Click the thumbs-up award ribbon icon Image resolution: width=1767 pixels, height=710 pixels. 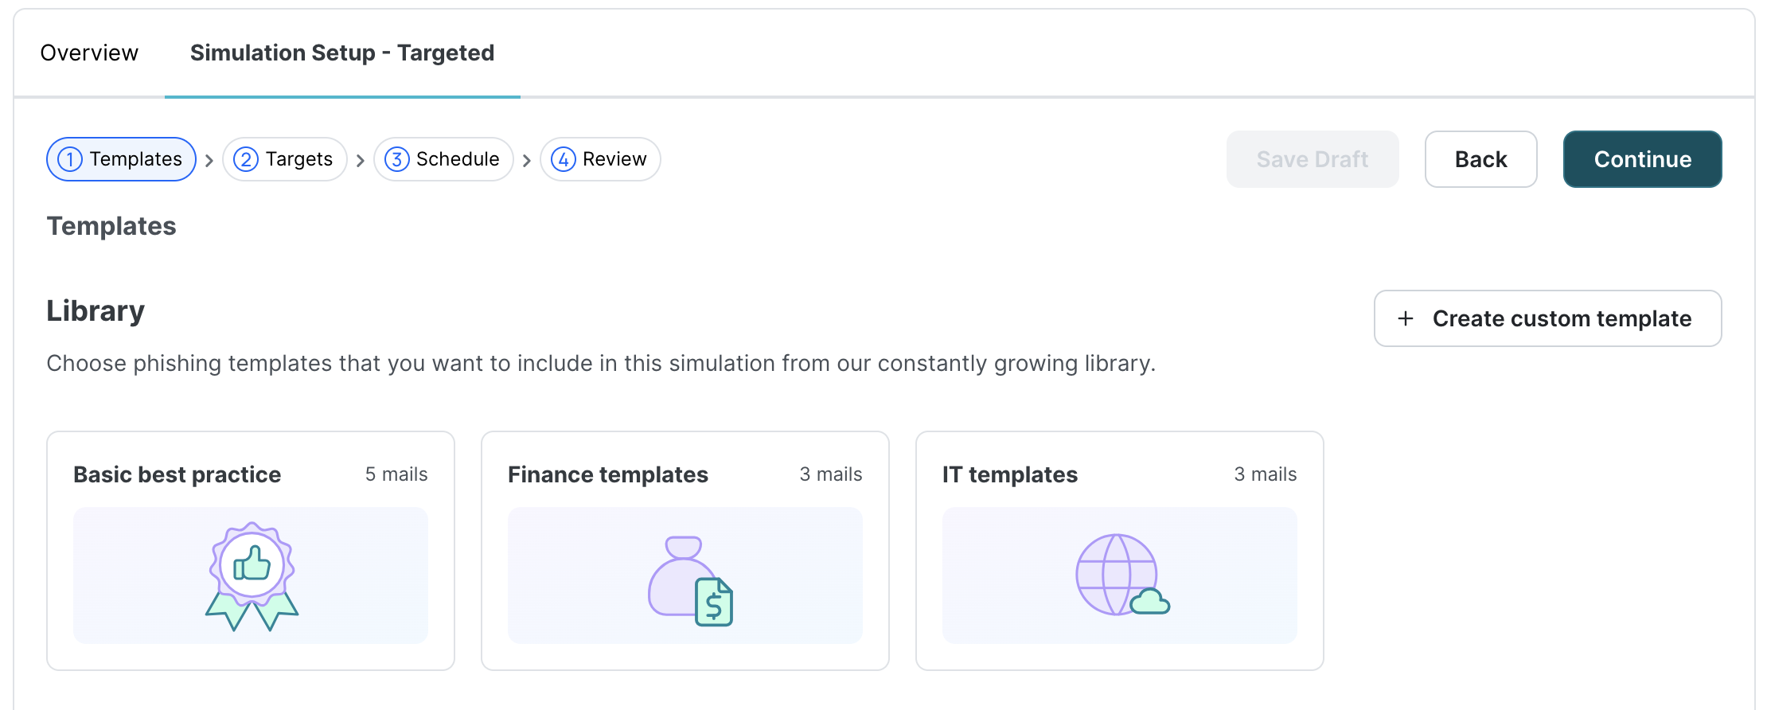click(x=252, y=575)
